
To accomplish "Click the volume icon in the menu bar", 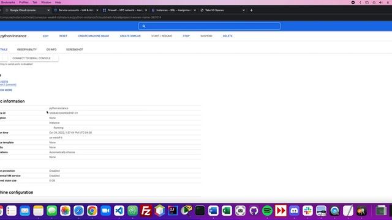I will tap(381, 2).
